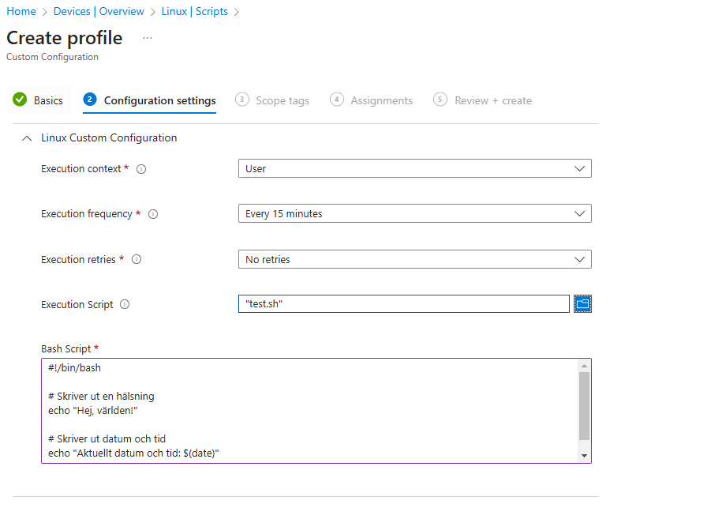Click the folder browse icon for script file
This screenshot has width=711, height=523.
point(583,304)
